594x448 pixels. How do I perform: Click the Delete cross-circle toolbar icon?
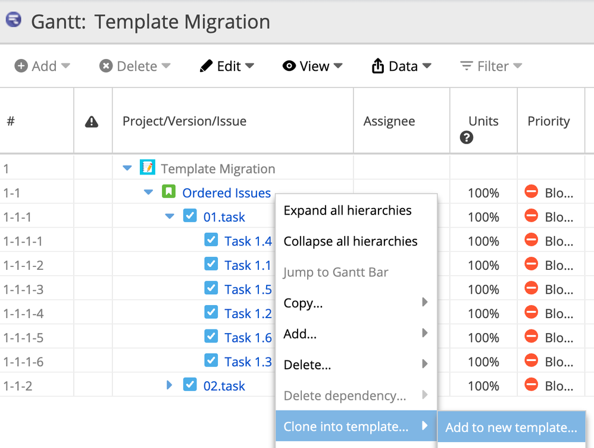(x=106, y=66)
